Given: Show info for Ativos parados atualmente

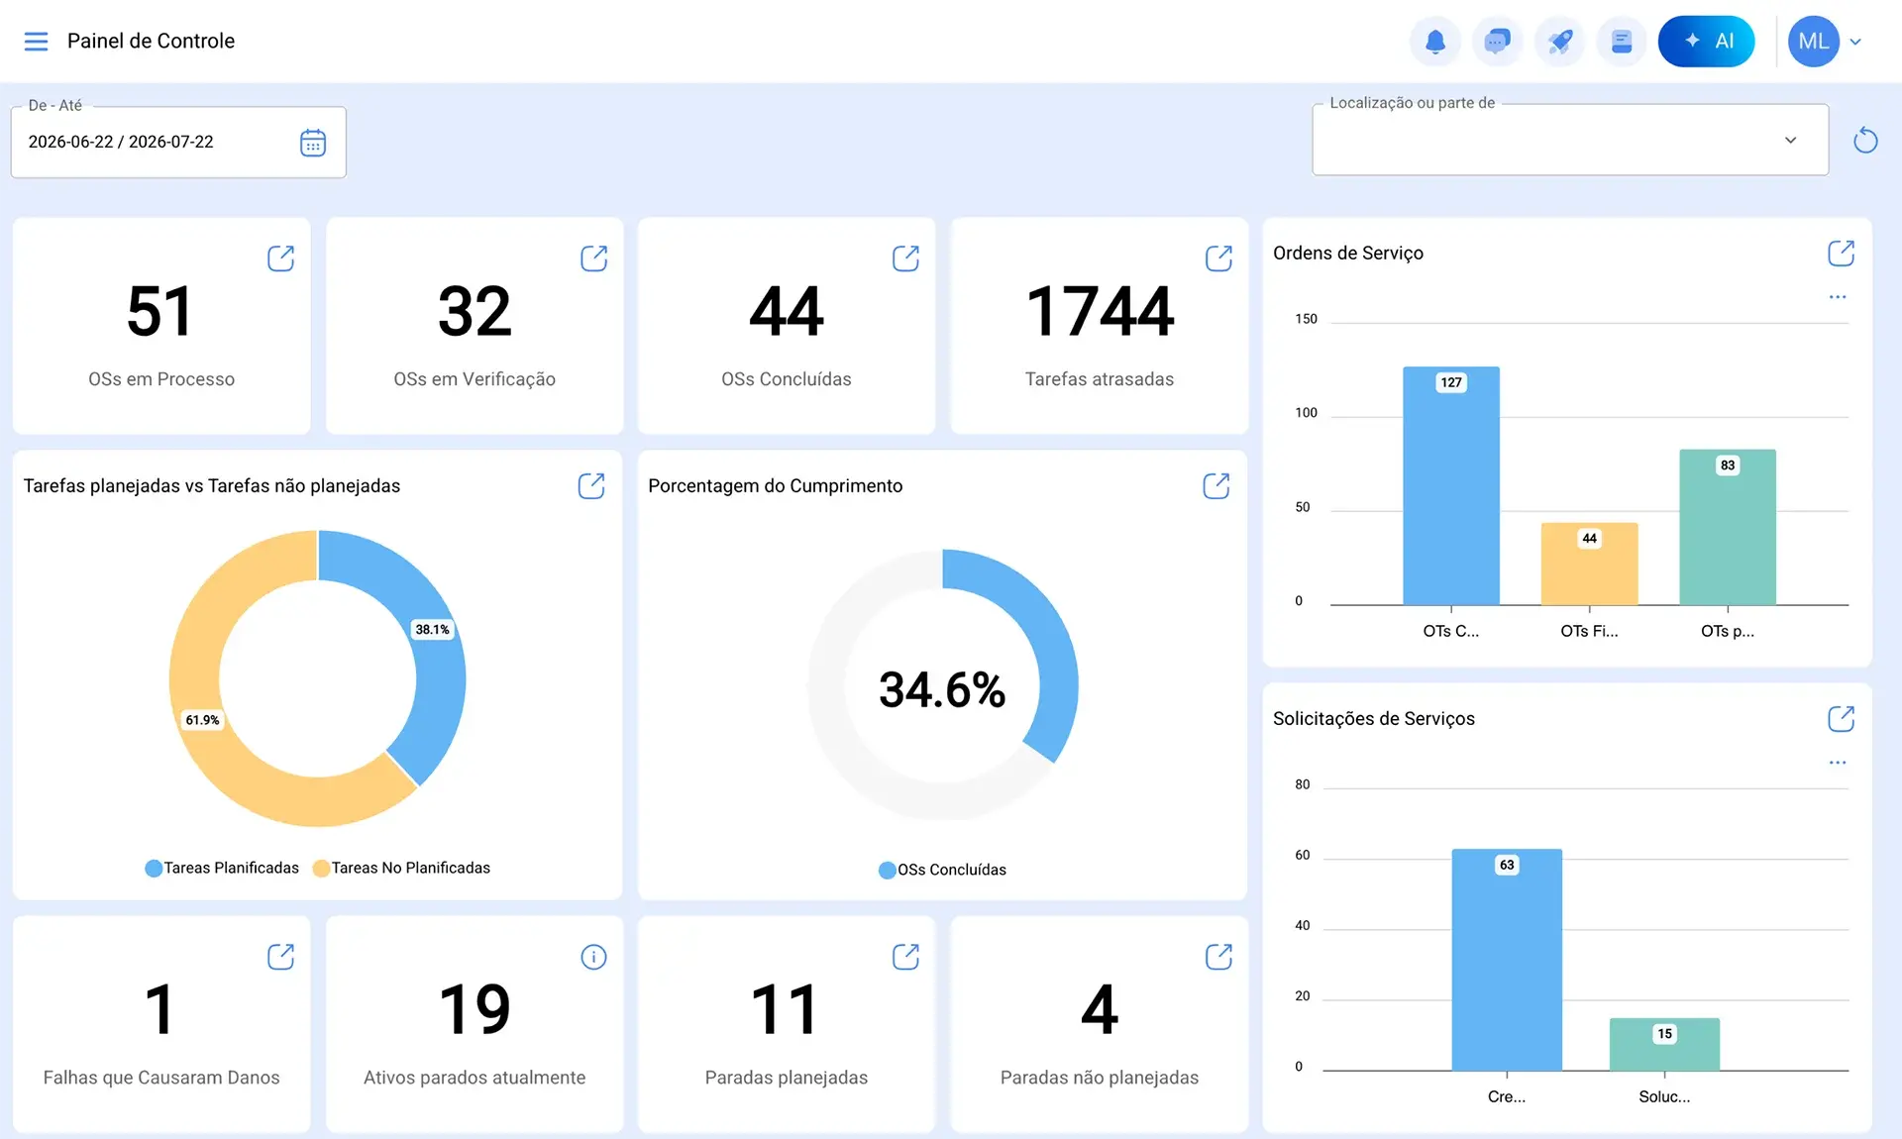Looking at the screenshot, I should 593,957.
